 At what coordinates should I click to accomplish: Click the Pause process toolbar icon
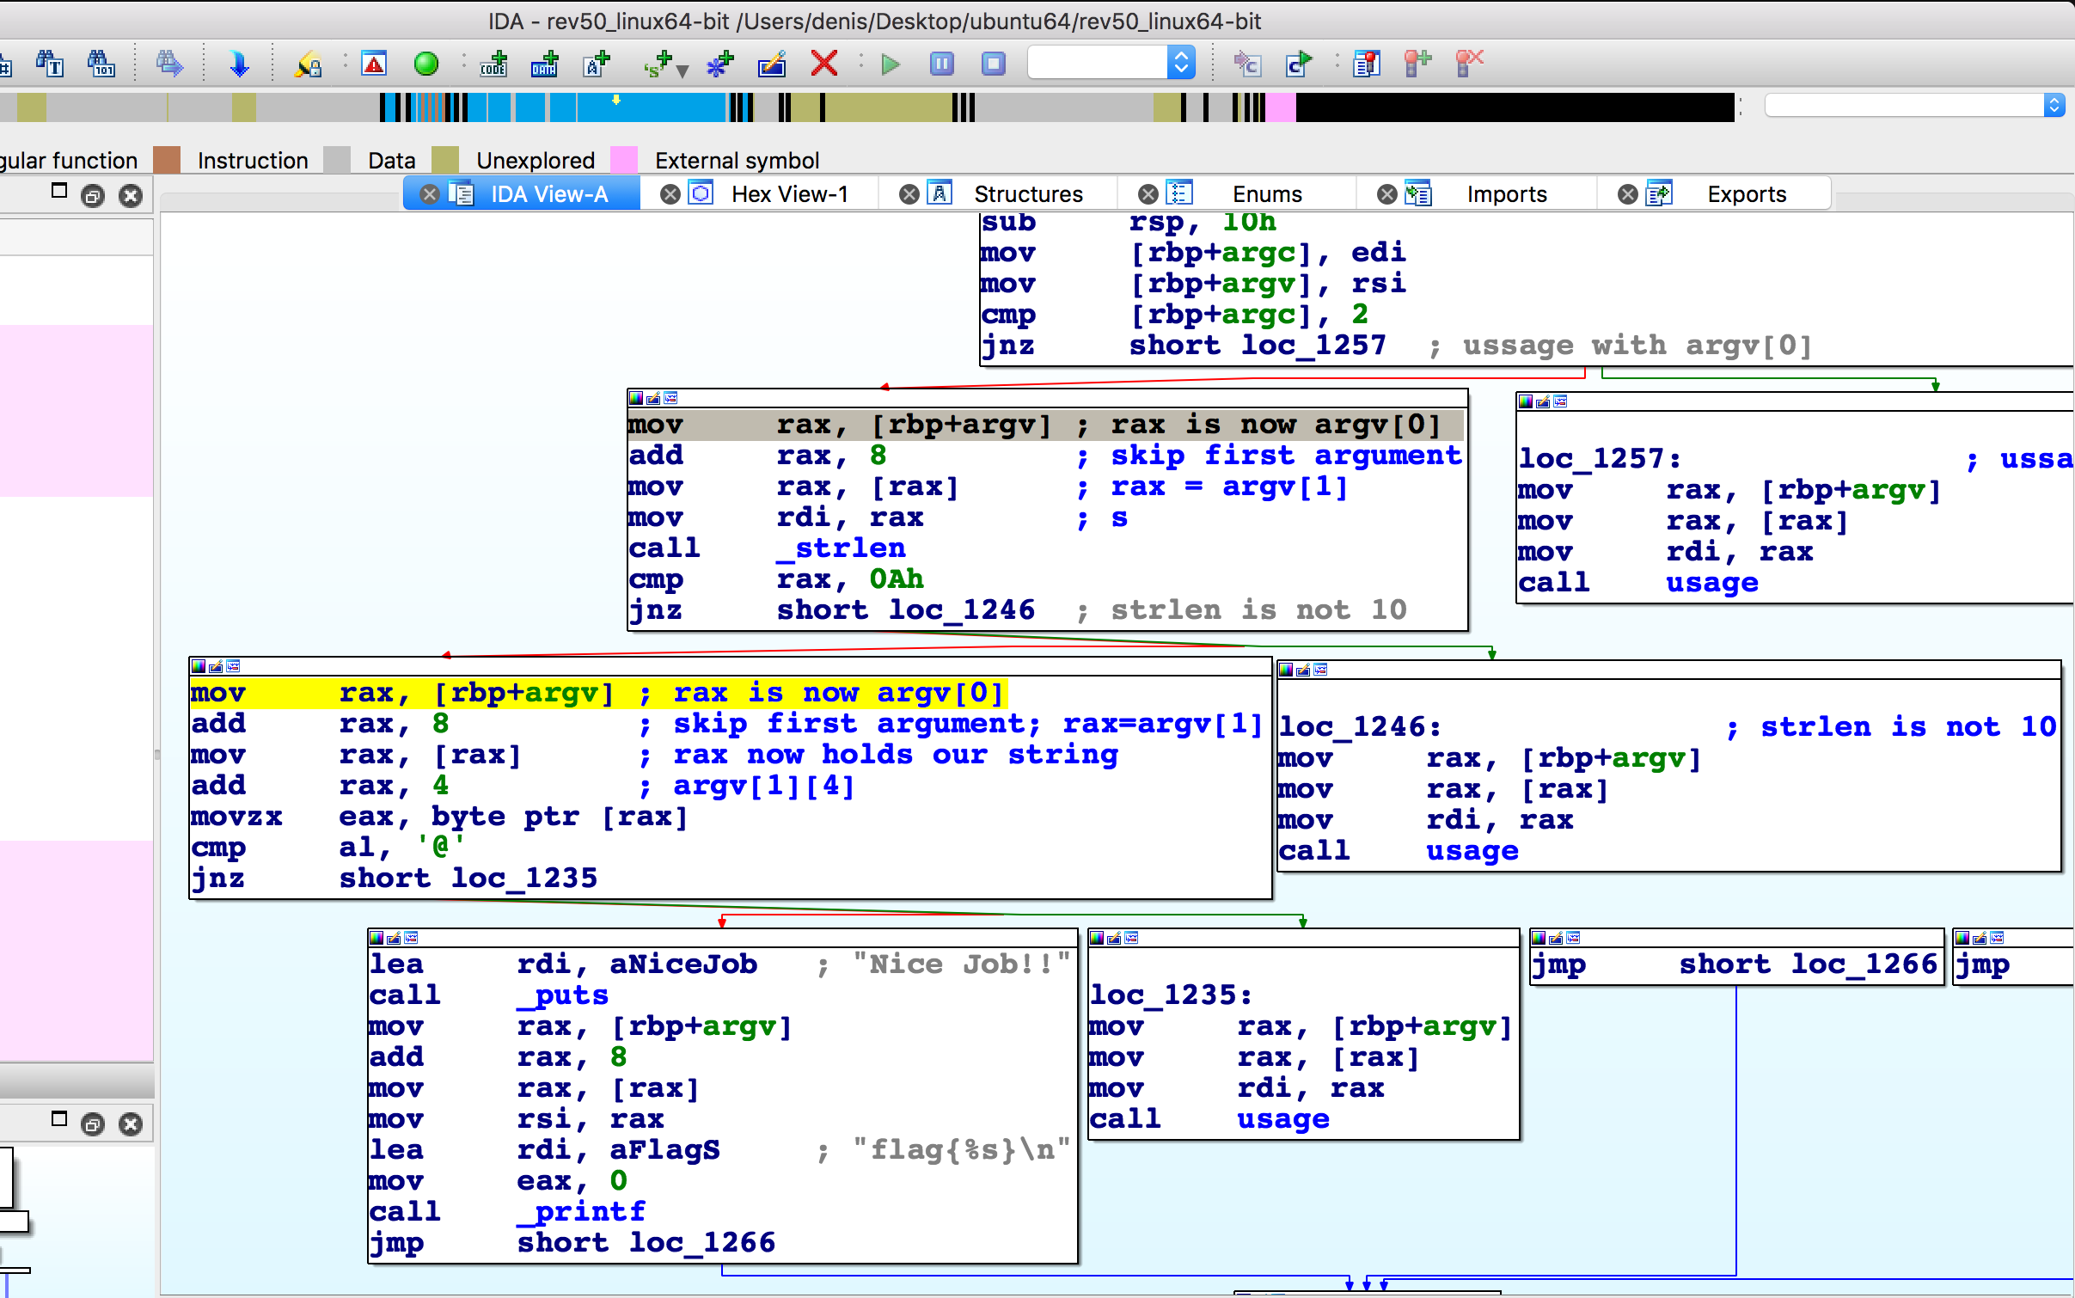click(942, 64)
